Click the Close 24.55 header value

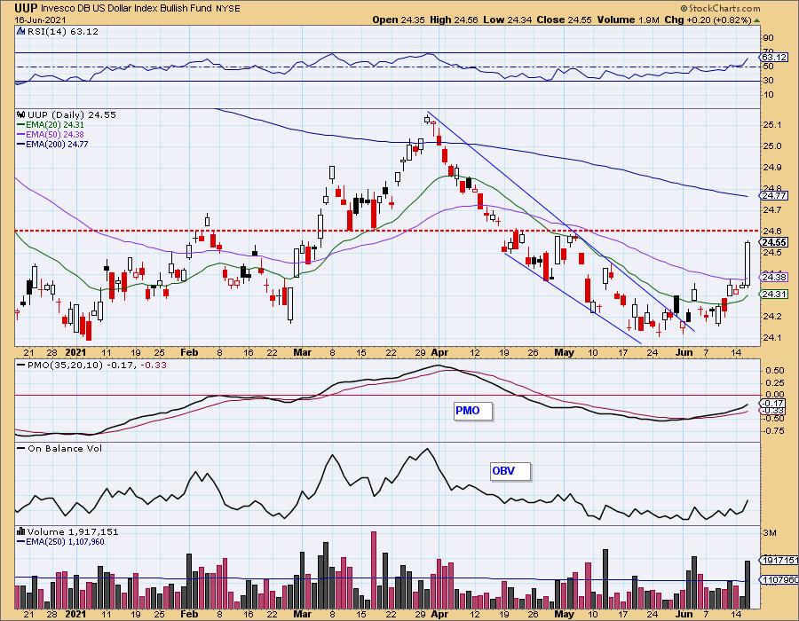(x=564, y=20)
